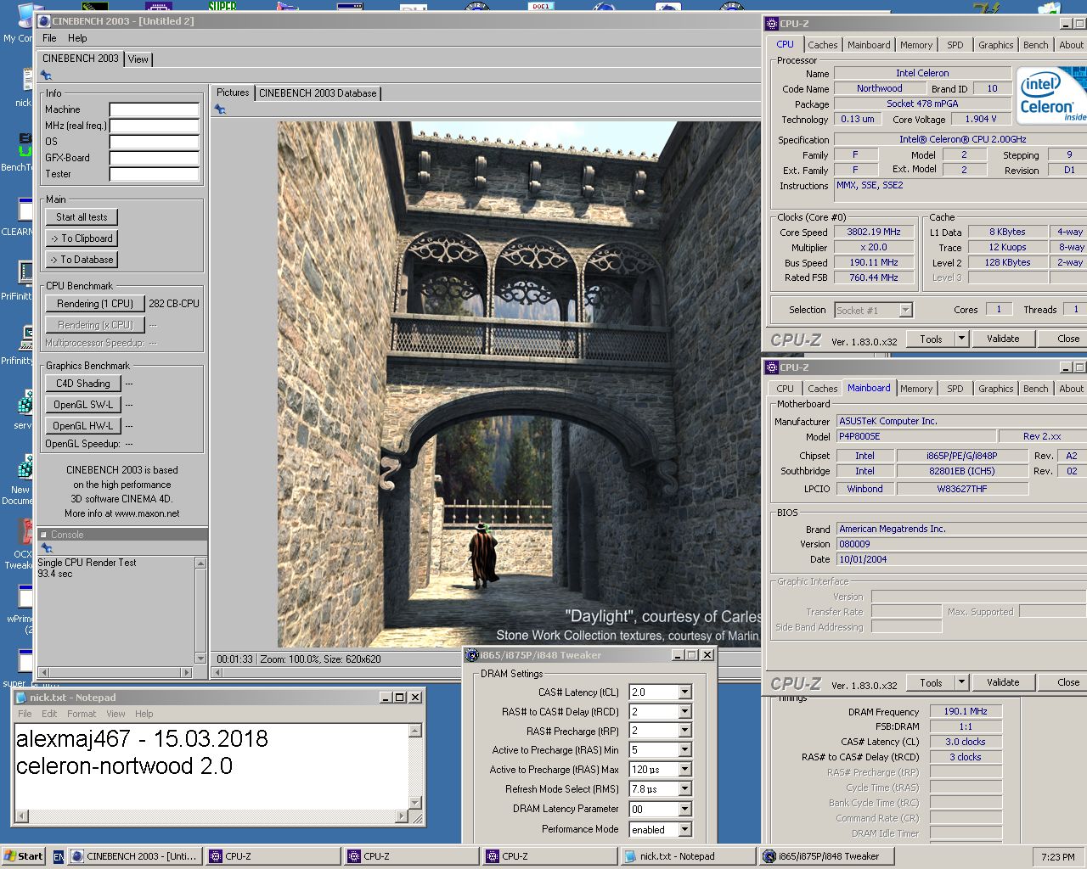The width and height of the screenshot is (1087, 869).
Task: Click the Tester input field
Action: point(154,174)
